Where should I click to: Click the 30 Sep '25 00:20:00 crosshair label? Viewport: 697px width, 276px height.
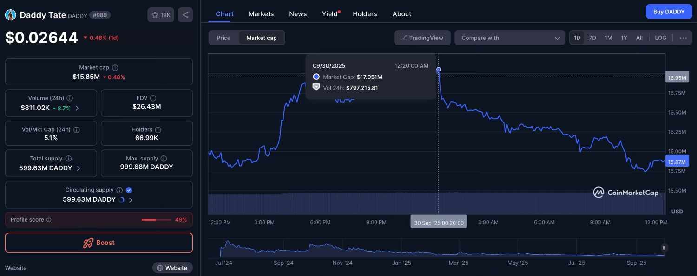tap(439, 222)
